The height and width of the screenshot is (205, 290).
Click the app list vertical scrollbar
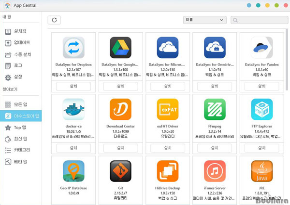point(287,59)
